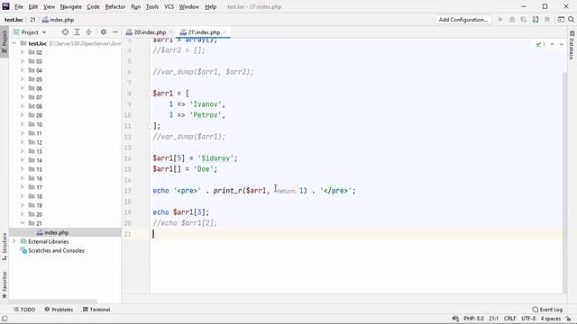This screenshot has width=577, height=324.
Task: Open the Code menu
Action: tap(93, 6)
